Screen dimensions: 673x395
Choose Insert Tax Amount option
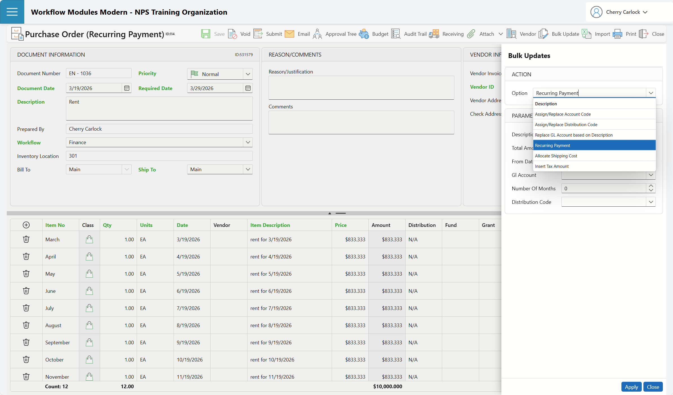(552, 166)
